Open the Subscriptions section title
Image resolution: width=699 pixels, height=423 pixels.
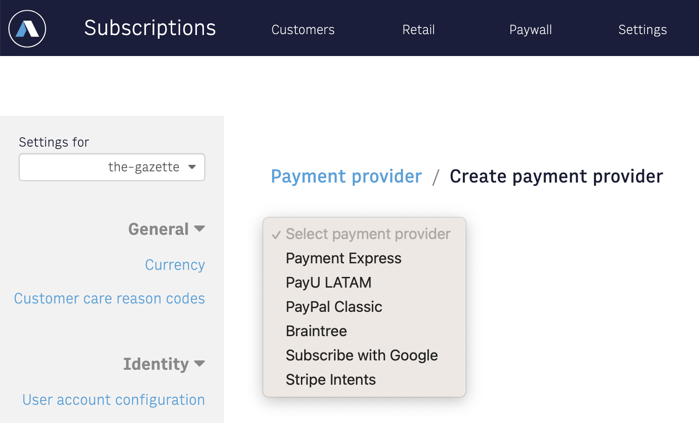pyautogui.click(x=150, y=28)
